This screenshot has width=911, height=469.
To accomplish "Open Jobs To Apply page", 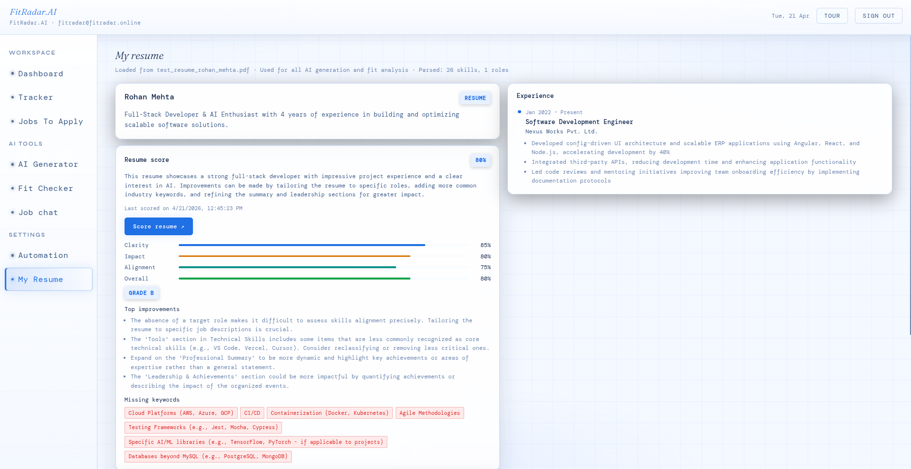I will pyautogui.click(x=48, y=122).
